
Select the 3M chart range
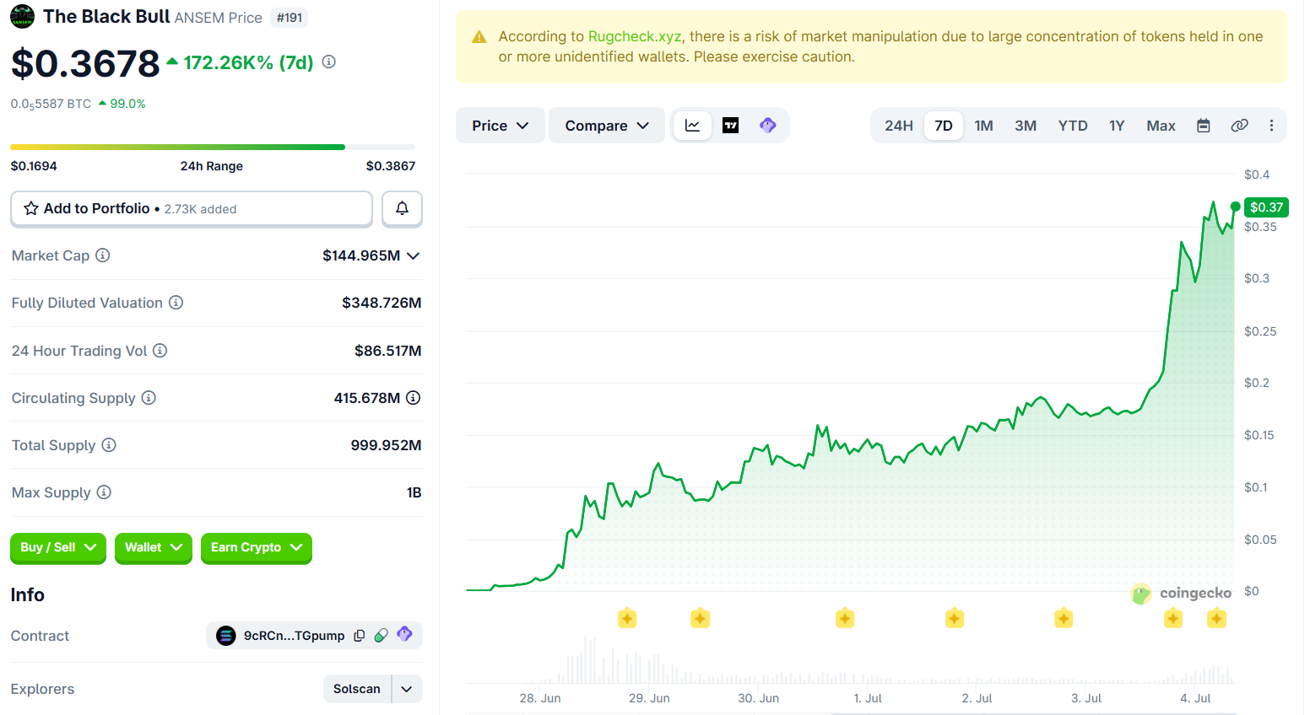[1026, 126]
